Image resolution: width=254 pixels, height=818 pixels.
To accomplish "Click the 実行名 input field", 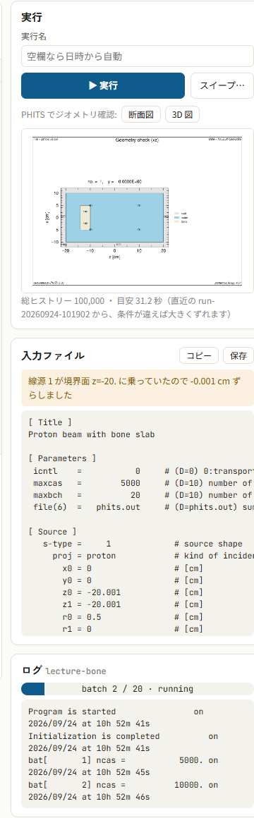I will click(138, 56).
